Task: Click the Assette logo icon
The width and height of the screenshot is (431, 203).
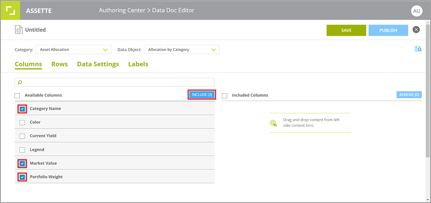Action: tap(11, 11)
